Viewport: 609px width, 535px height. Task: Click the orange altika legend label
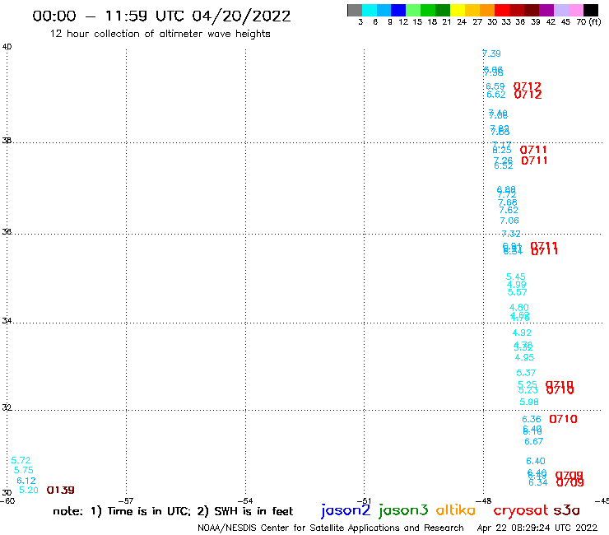[x=456, y=509]
